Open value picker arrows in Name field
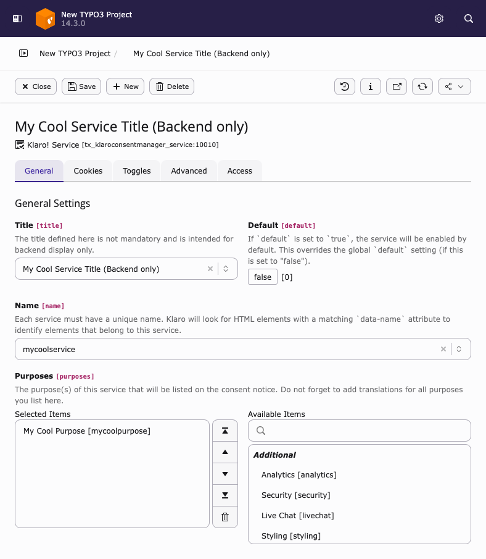The image size is (486, 559). (x=459, y=349)
